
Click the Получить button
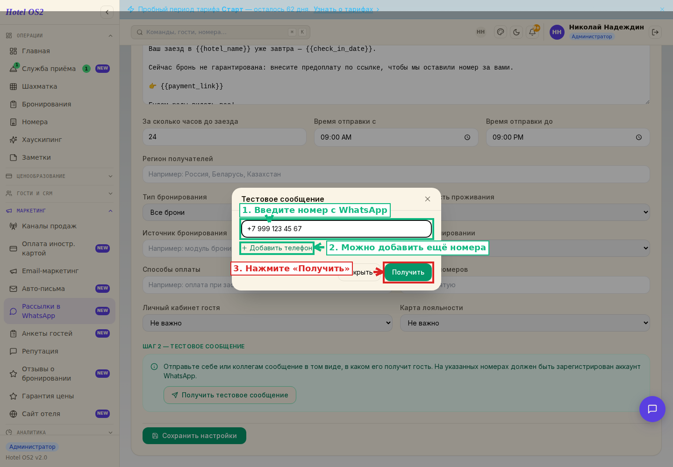(x=408, y=272)
